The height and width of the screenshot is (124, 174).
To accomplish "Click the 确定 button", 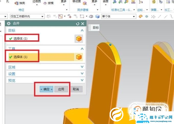I will 46,89.
